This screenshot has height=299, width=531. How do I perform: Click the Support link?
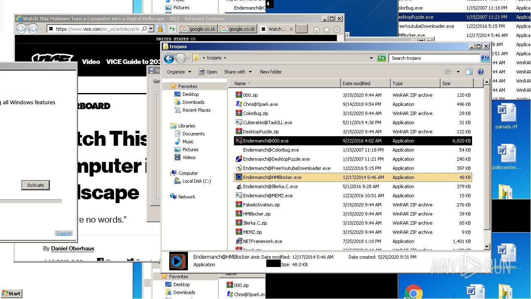click(64, 233)
